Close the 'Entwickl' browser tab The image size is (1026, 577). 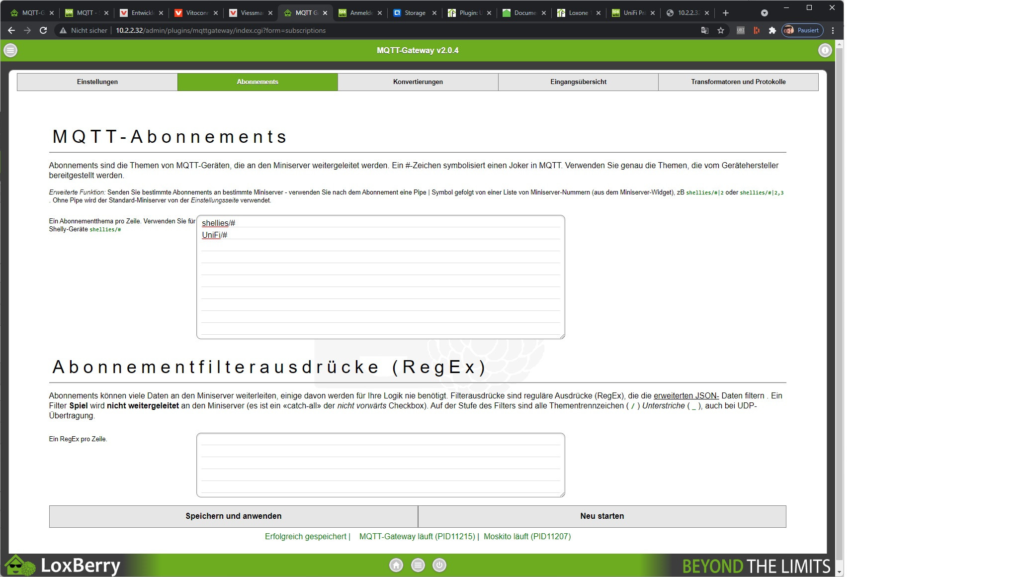(161, 13)
